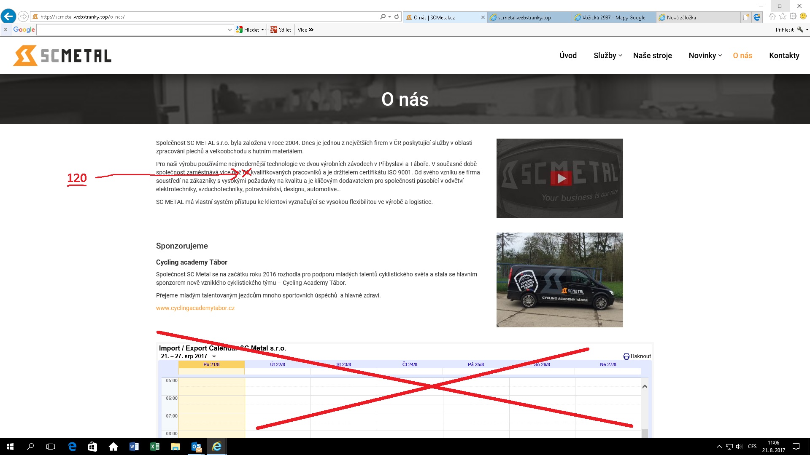Click the CES language indicator
810x455 pixels.
tap(752, 447)
